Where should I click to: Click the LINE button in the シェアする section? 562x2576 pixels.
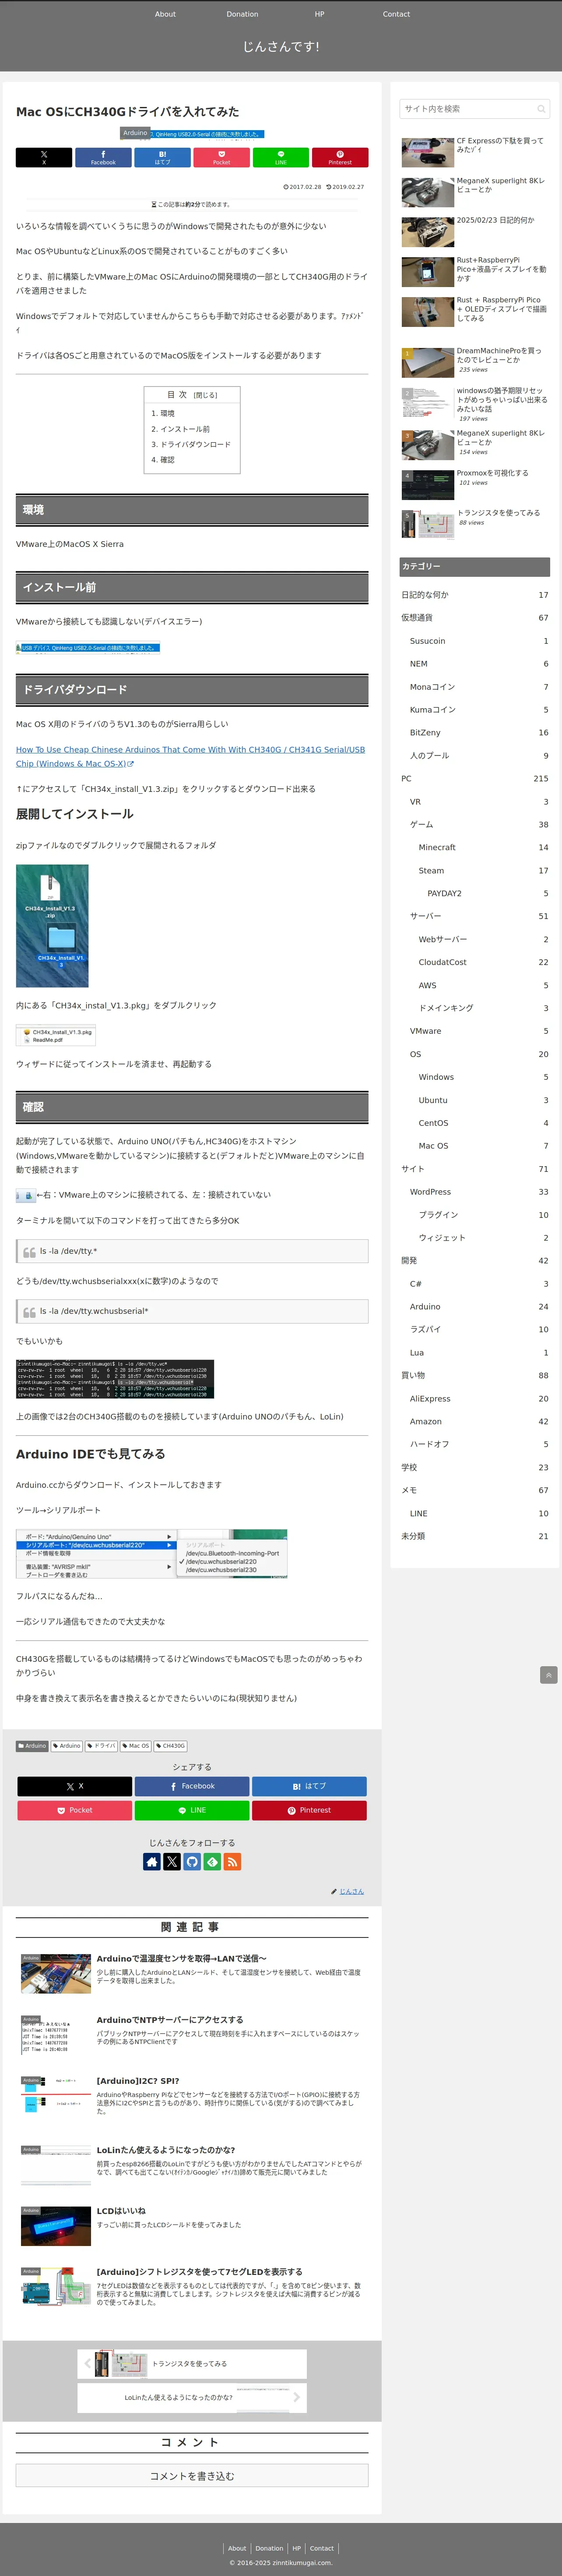click(x=192, y=1810)
